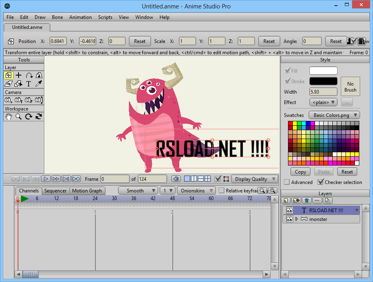Open the white Fill color swatch
The height and width of the screenshot is (282, 373).
pyautogui.click(x=323, y=71)
